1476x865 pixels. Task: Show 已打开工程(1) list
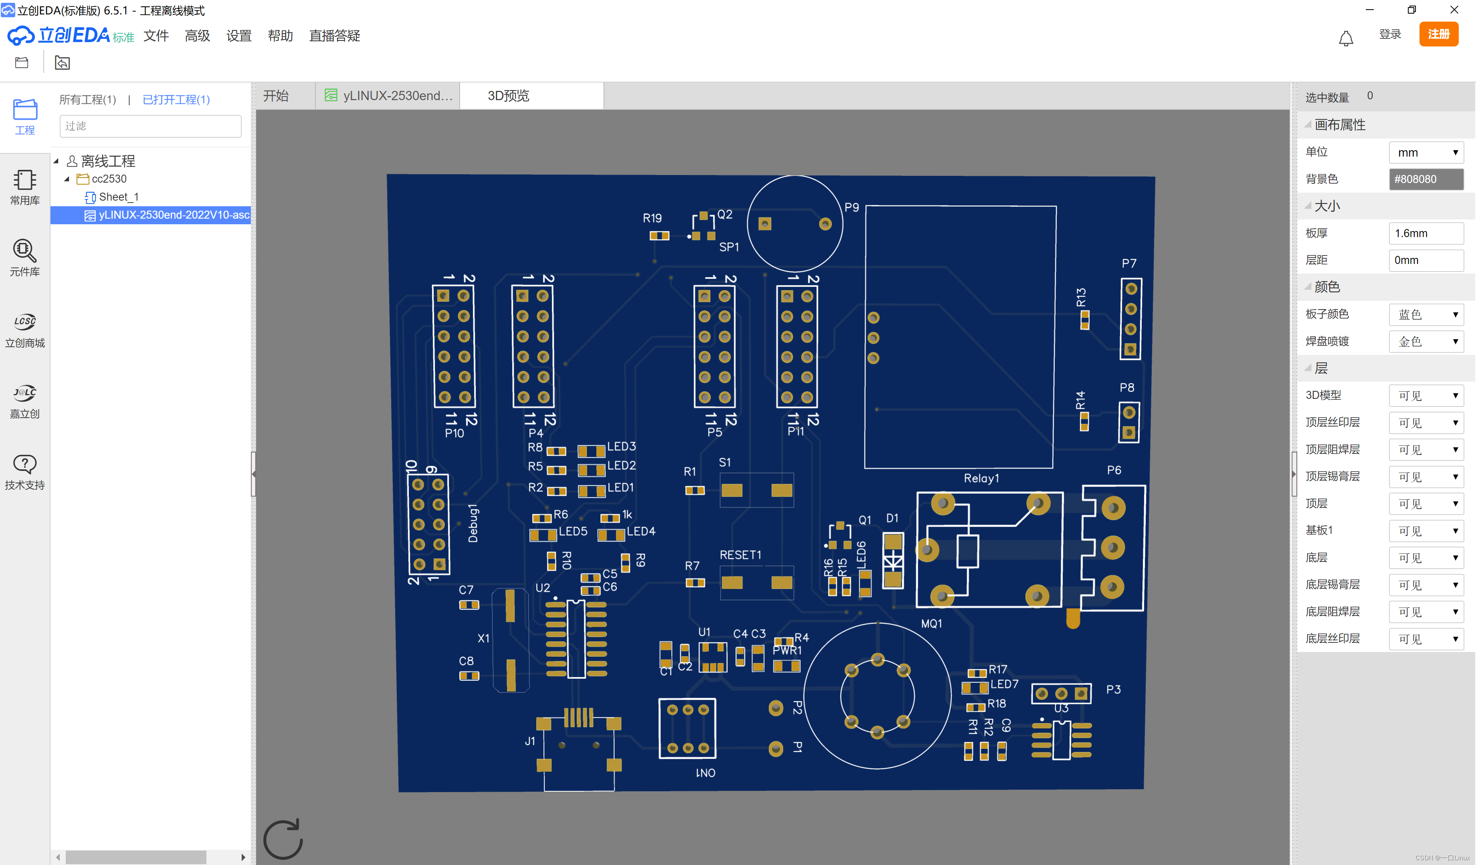[176, 99]
